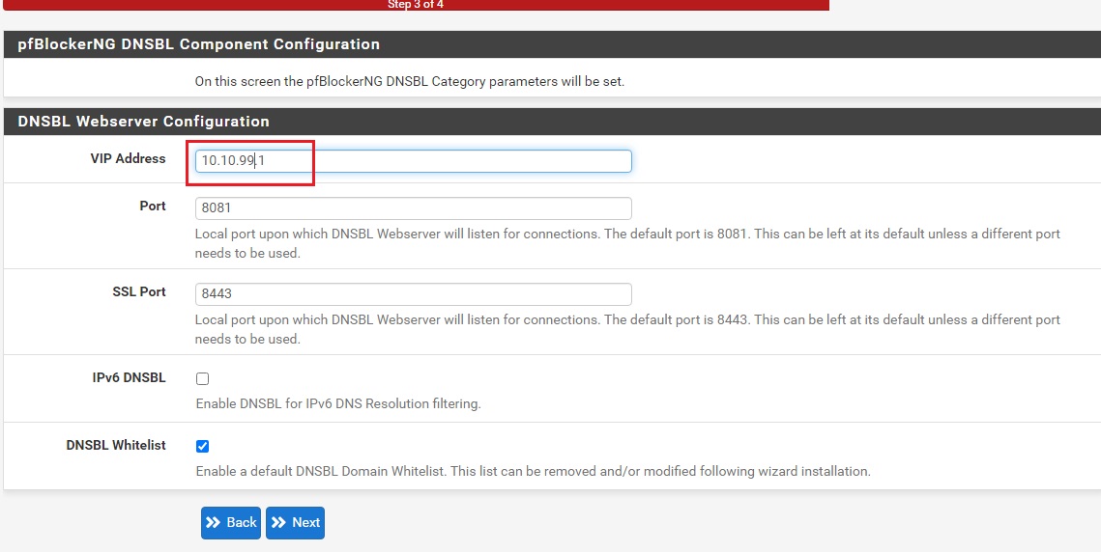Click the Port label
1101x552 pixels.
coord(153,206)
